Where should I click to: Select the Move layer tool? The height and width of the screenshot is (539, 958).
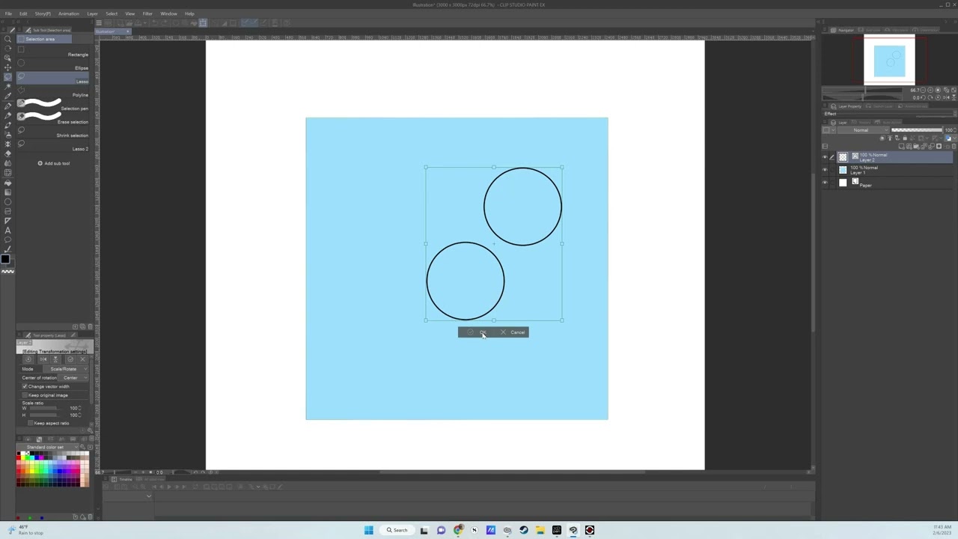click(7, 67)
